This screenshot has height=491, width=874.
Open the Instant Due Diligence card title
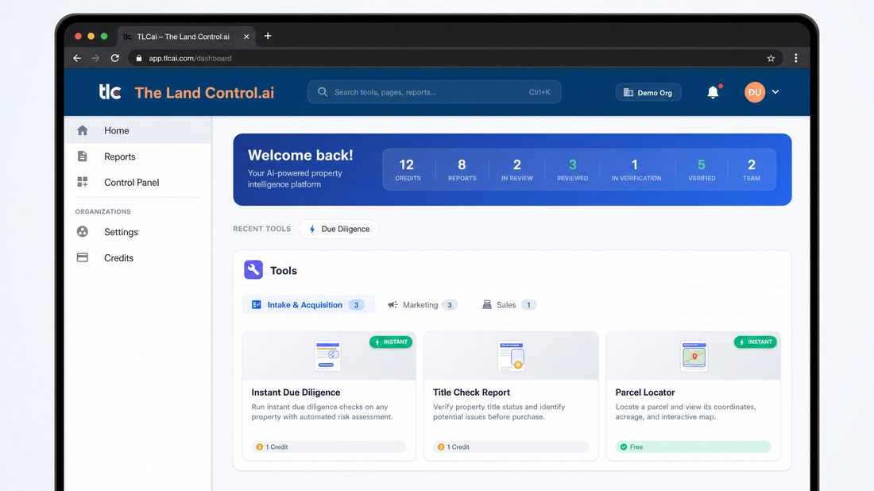[296, 392]
